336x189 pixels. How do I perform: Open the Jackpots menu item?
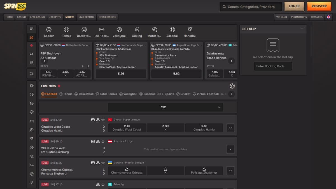[55, 17]
